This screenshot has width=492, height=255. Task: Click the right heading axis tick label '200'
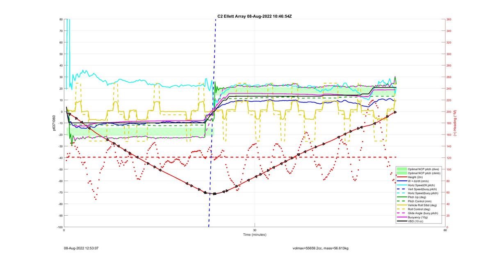pyautogui.click(x=449, y=112)
